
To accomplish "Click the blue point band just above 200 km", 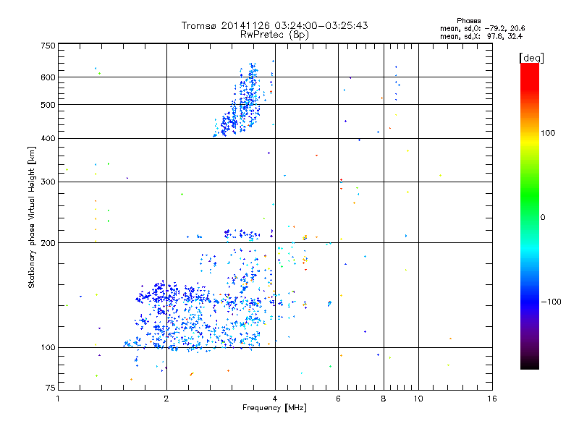I will tap(242, 234).
